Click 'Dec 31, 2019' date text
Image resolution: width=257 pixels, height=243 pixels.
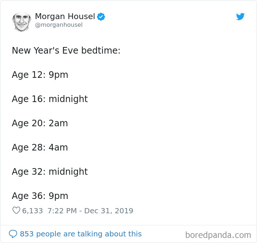point(109,211)
